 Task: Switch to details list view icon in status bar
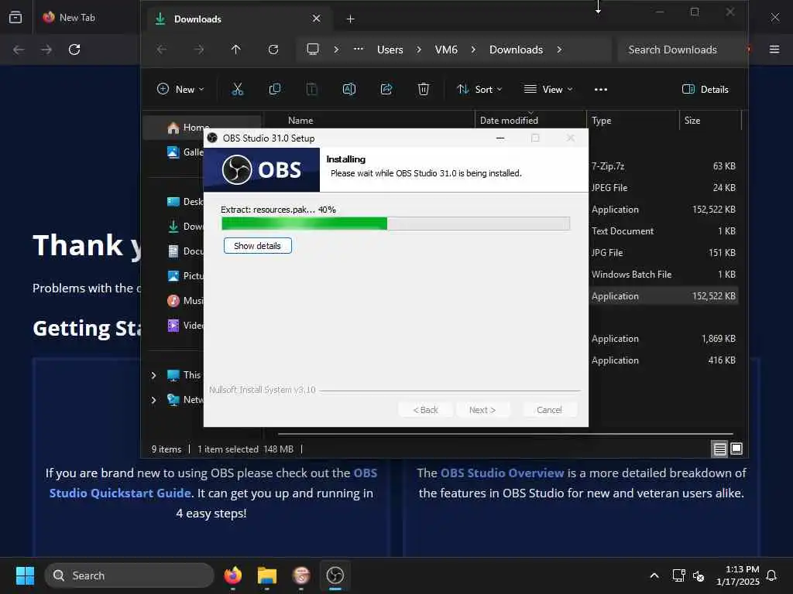[x=719, y=449]
